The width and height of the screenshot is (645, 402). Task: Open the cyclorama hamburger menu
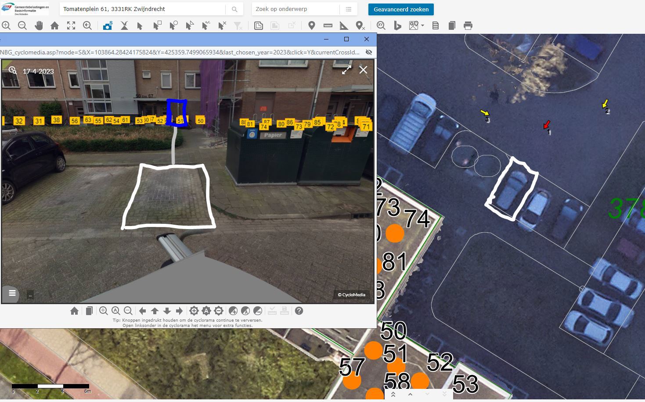tap(12, 293)
